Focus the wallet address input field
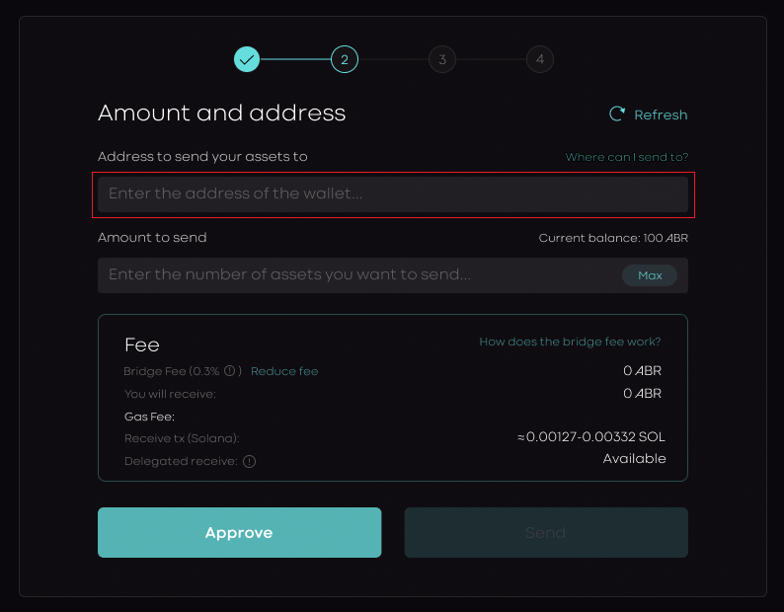This screenshot has width=784, height=612. point(392,193)
